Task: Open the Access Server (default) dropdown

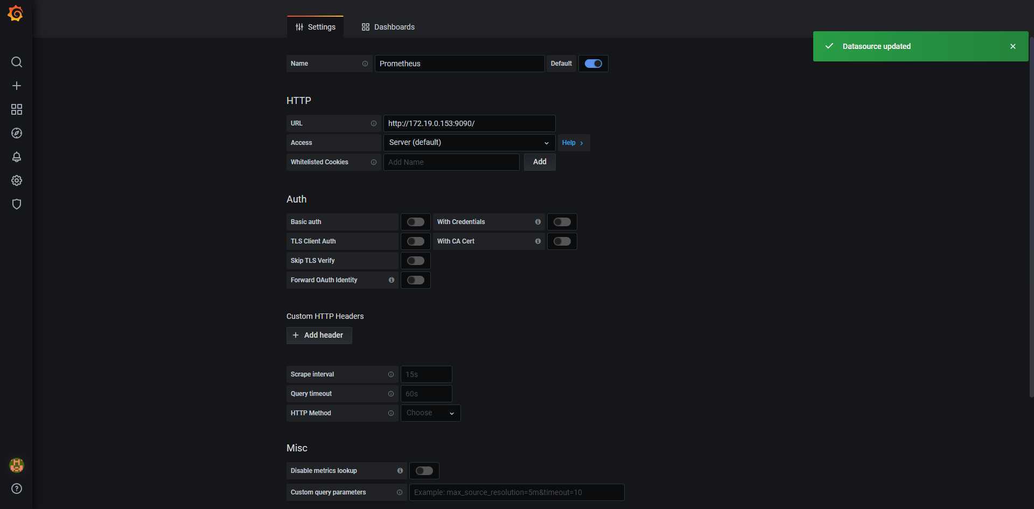Action: tap(470, 143)
